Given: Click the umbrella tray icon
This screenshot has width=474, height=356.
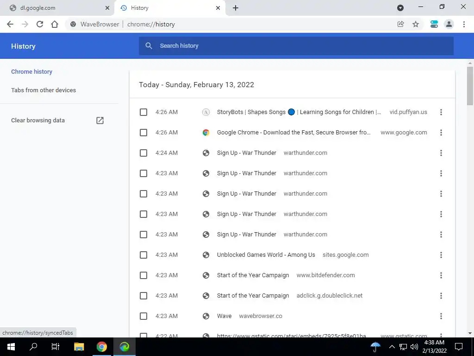Looking at the screenshot, I should [x=375, y=347].
